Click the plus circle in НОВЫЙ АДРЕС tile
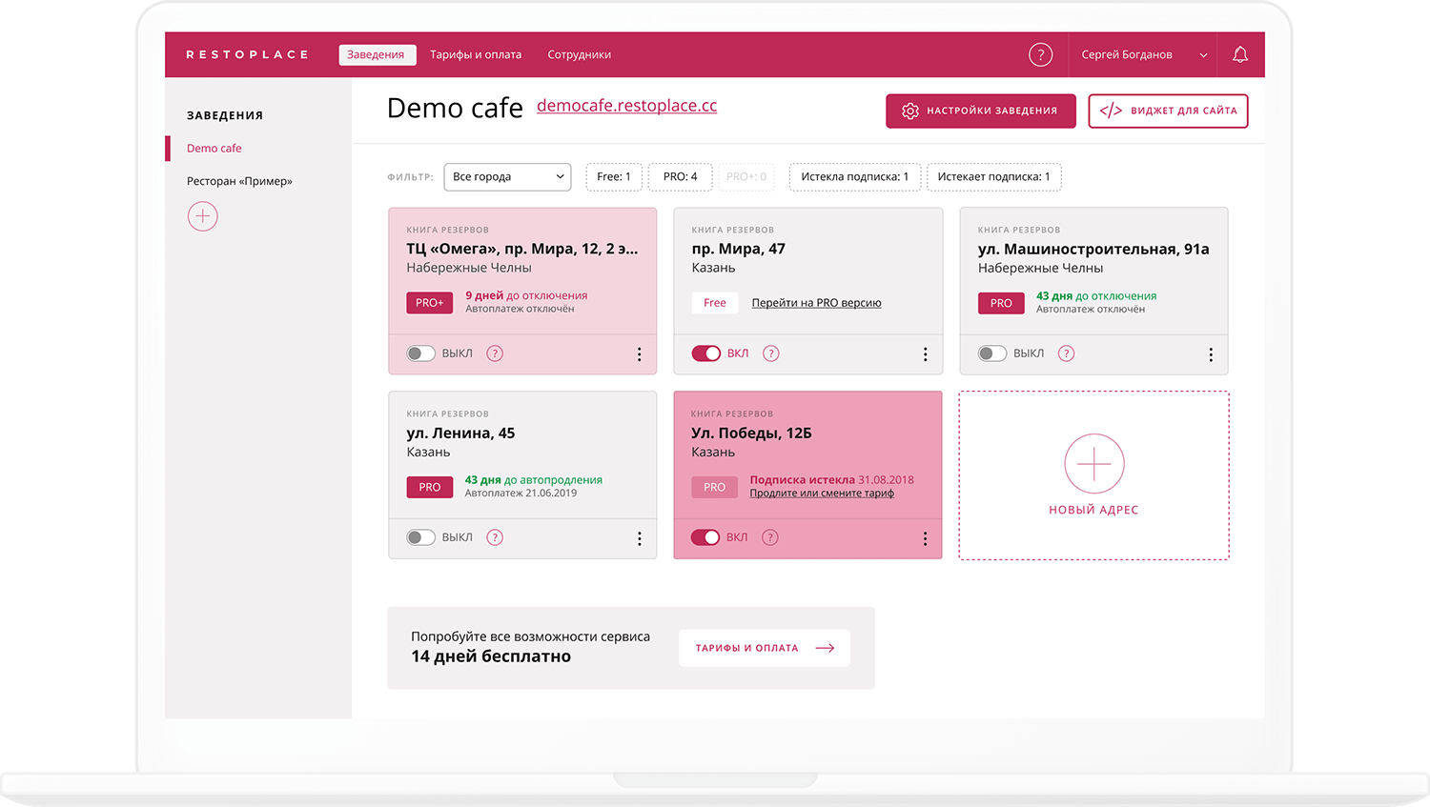The height and width of the screenshot is (807, 1430). (x=1094, y=464)
